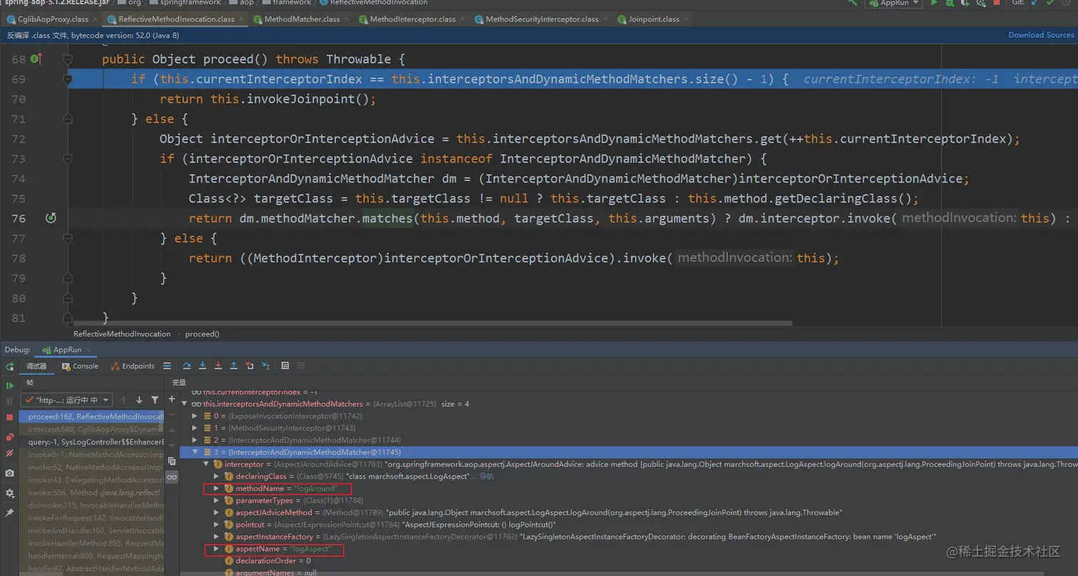Toggle breakpoint marker at line 68
Viewport: 1078px width, 576px height.
pyautogui.click(x=36, y=59)
